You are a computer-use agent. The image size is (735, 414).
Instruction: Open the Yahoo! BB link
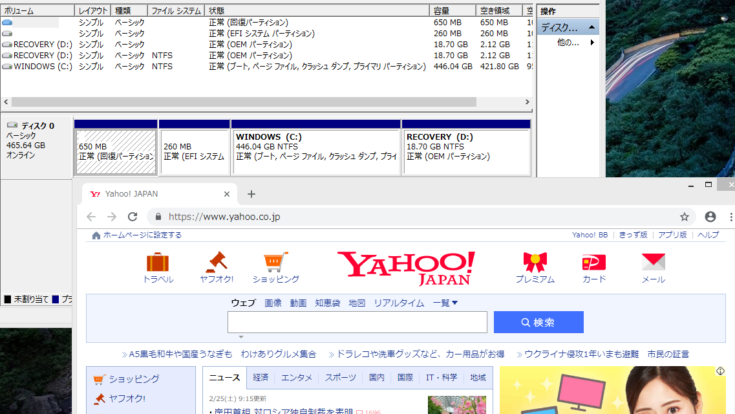coord(590,235)
